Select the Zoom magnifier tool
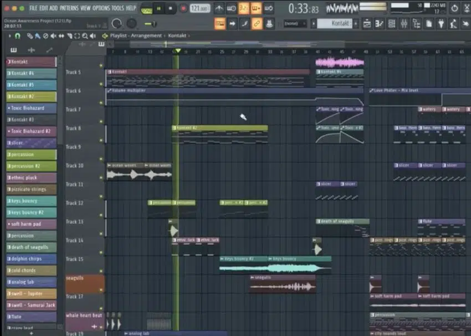The width and height of the screenshot is (471, 336). [85, 36]
